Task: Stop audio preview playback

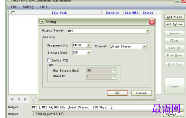Action: (x=25, y=99)
